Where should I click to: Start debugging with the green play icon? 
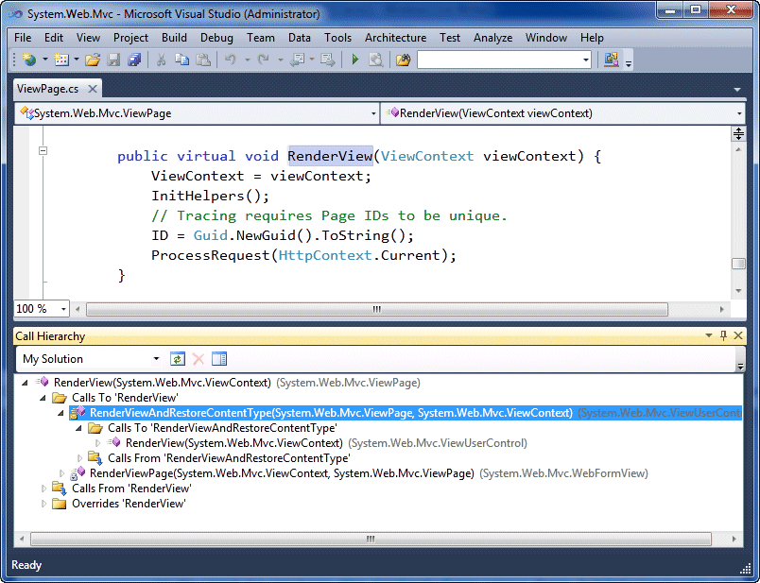click(355, 60)
